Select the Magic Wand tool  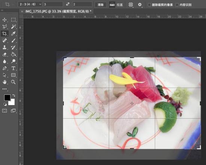pyautogui.click(x=13, y=27)
